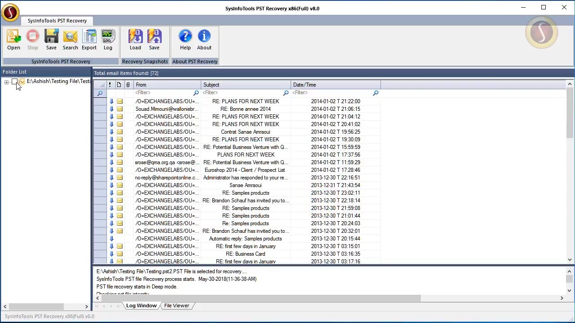
Task: Select the Log Window tab
Action: (141, 306)
